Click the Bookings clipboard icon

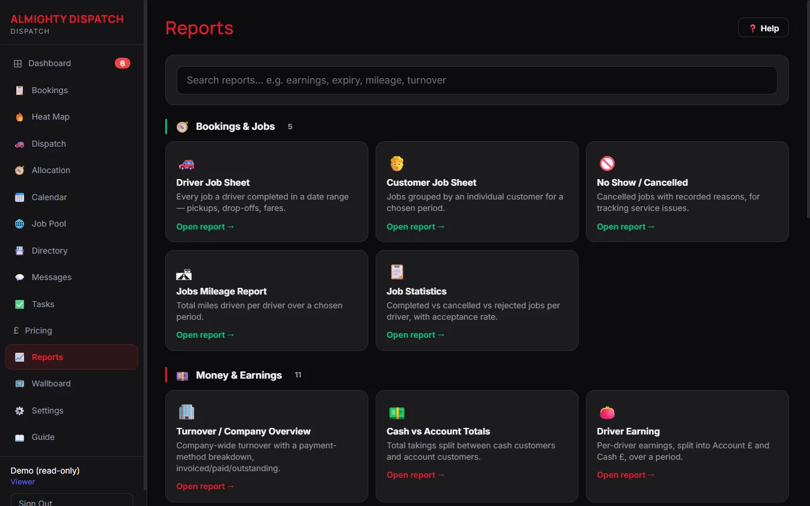(20, 90)
